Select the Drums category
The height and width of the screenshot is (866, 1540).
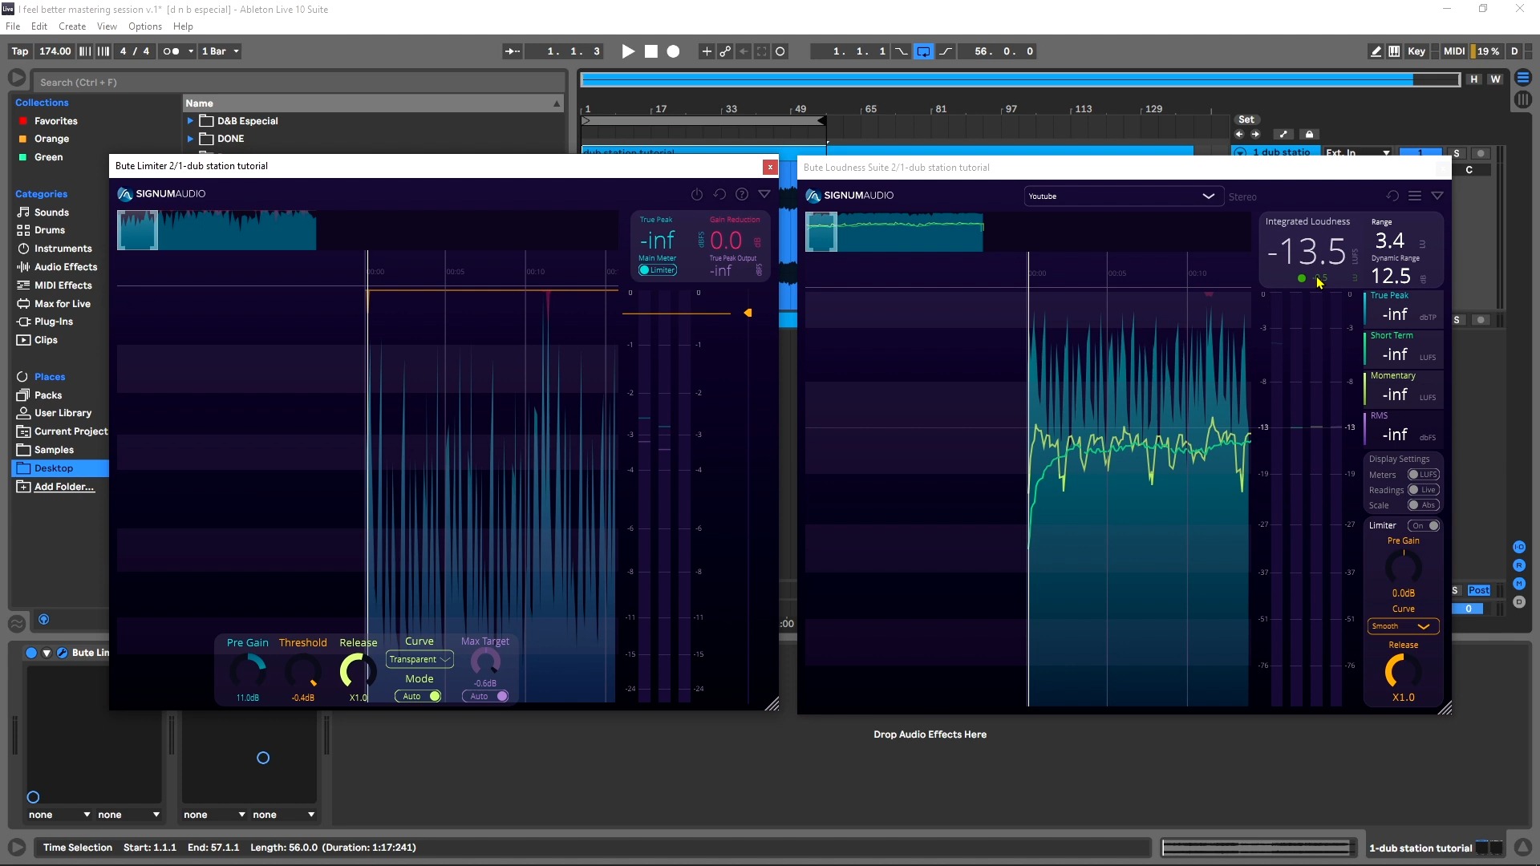point(50,230)
